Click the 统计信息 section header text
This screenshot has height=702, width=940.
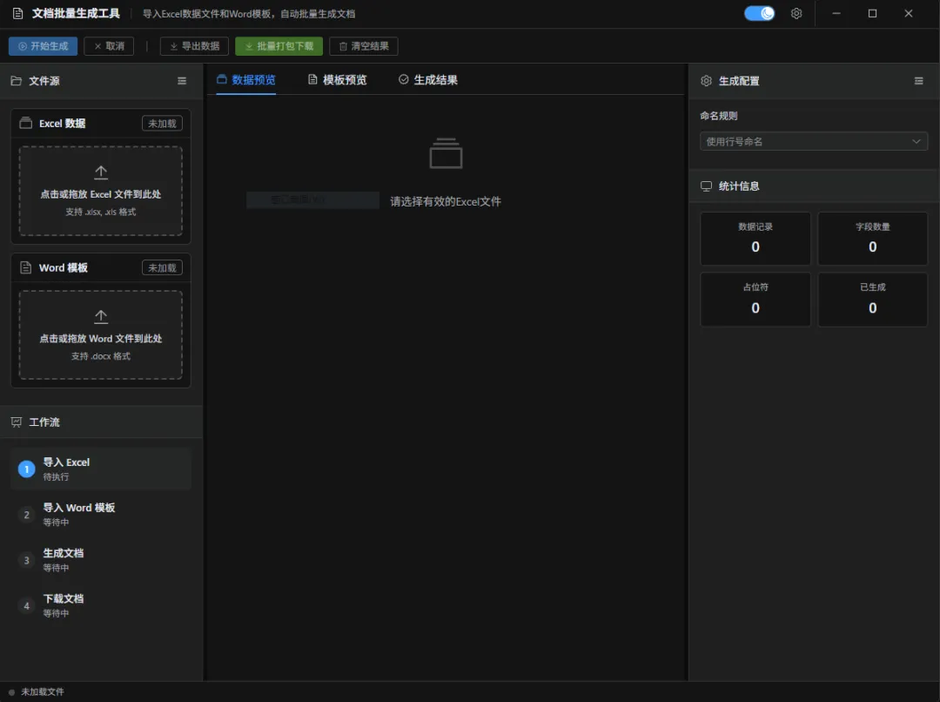[x=739, y=186]
